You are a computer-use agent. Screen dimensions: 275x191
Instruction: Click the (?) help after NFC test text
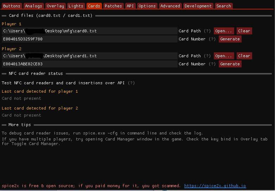132,83
